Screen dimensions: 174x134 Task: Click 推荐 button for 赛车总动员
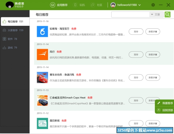136,78
